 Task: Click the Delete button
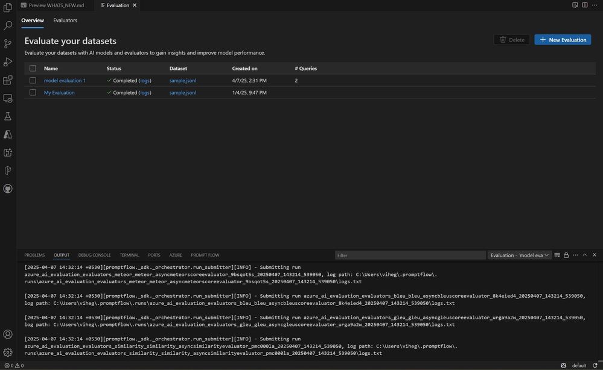click(511, 40)
